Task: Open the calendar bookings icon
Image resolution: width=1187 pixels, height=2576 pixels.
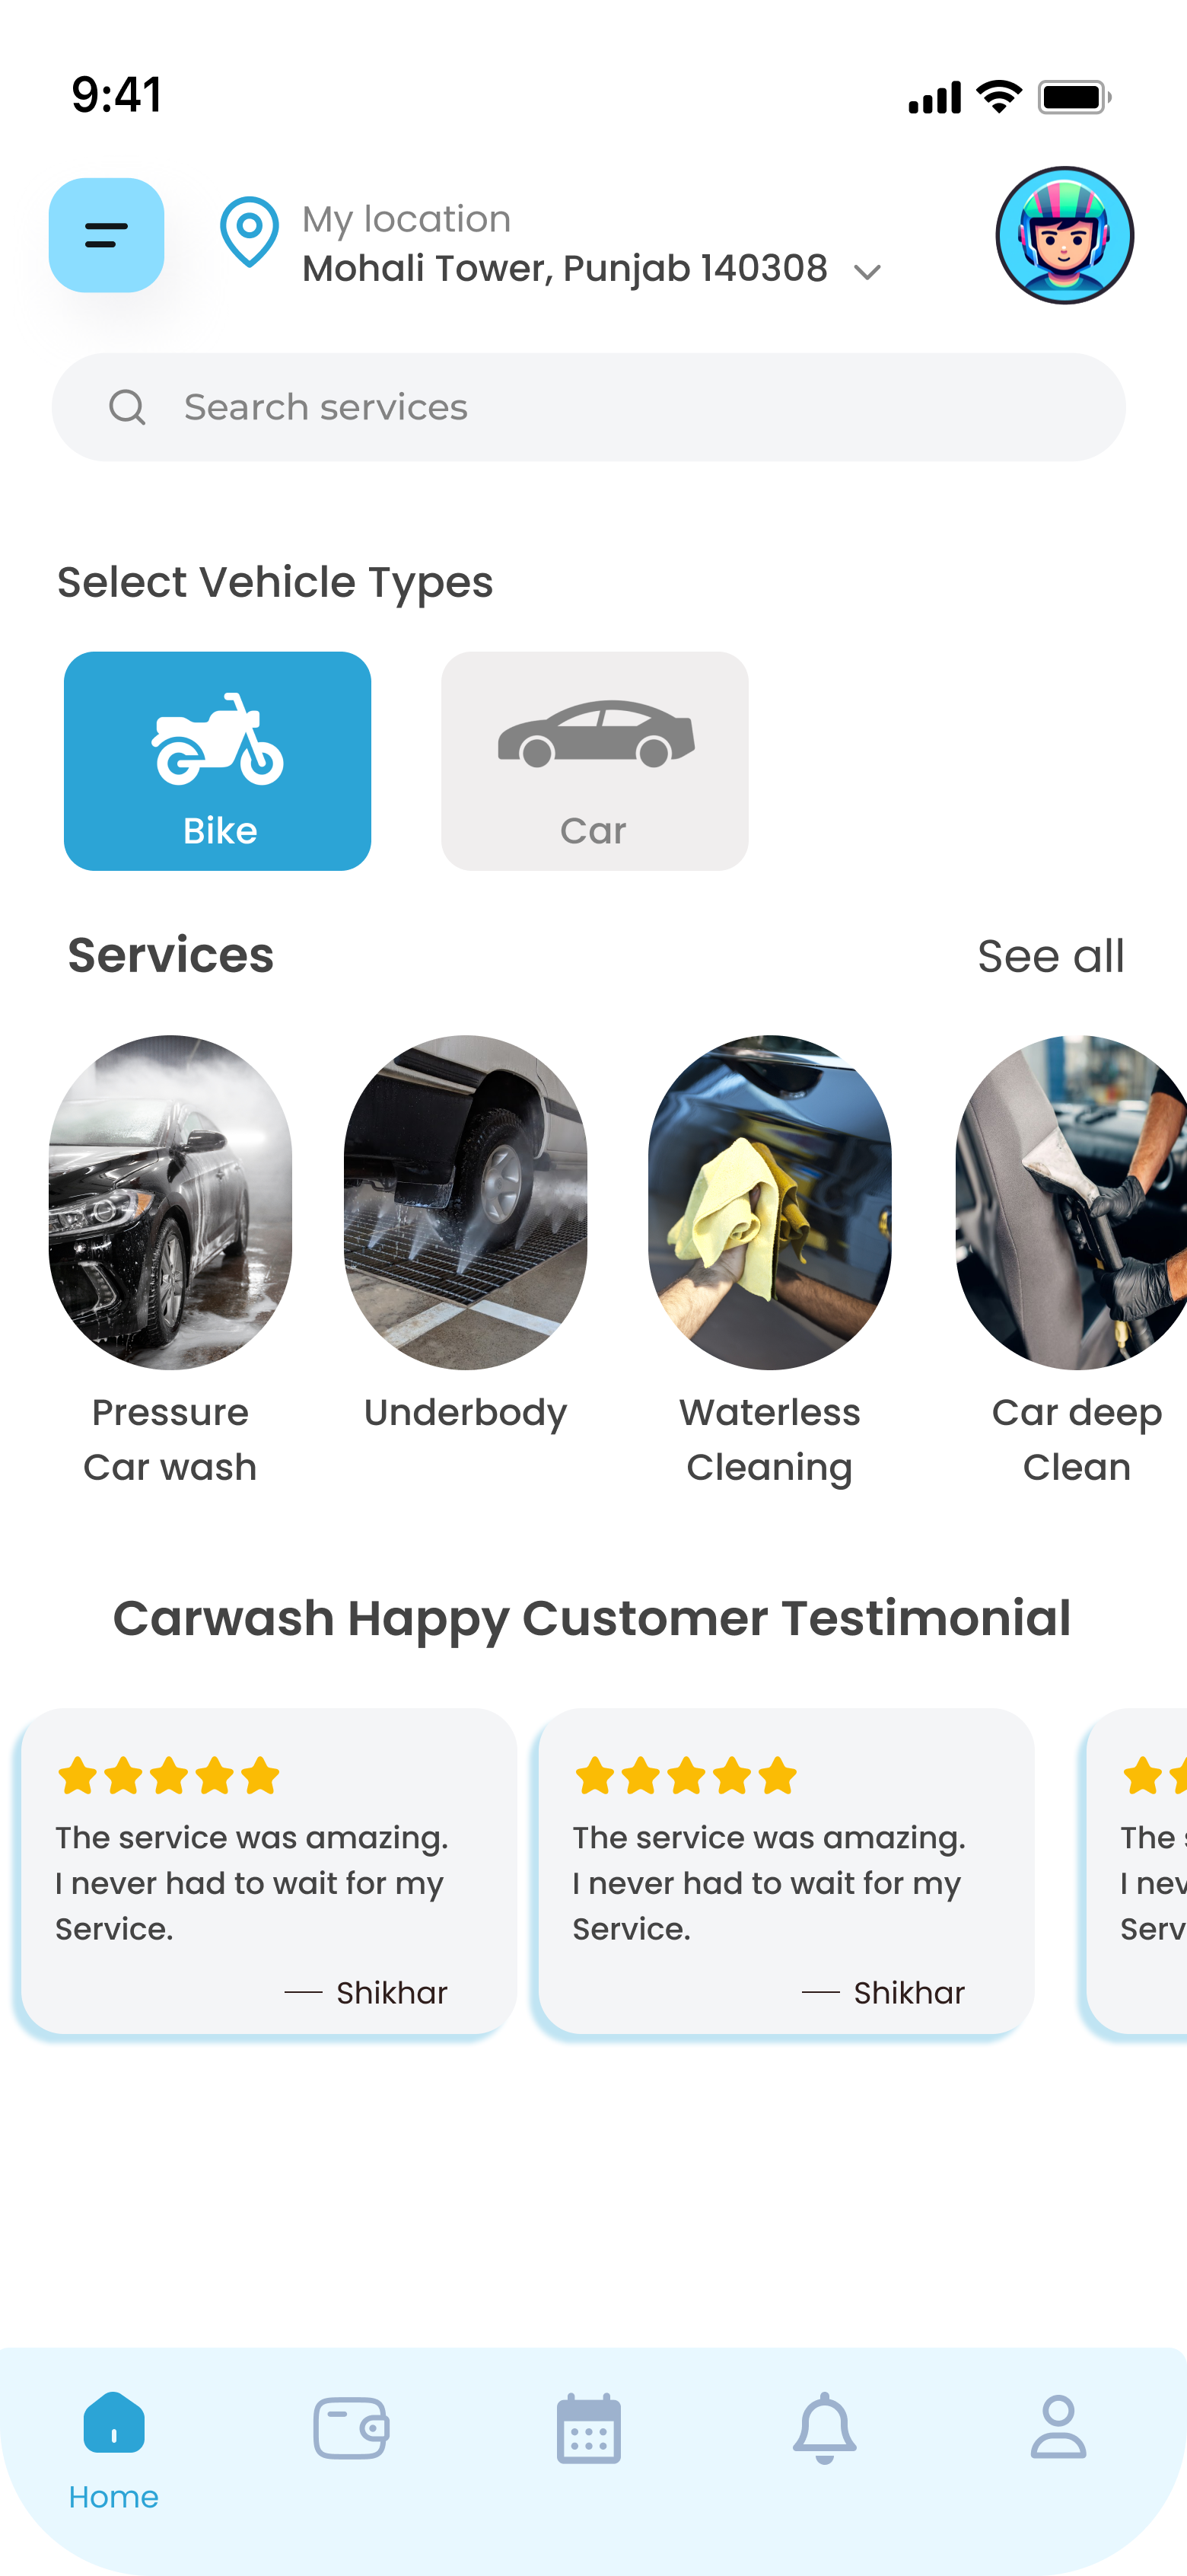Action: coord(588,2428)
